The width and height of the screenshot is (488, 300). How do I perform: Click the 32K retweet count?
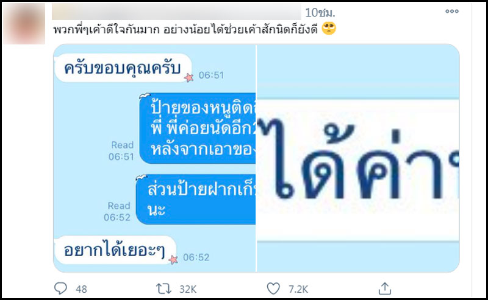188,289
